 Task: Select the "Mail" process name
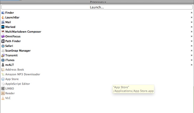pyautogui.click(x=8, y=22)
